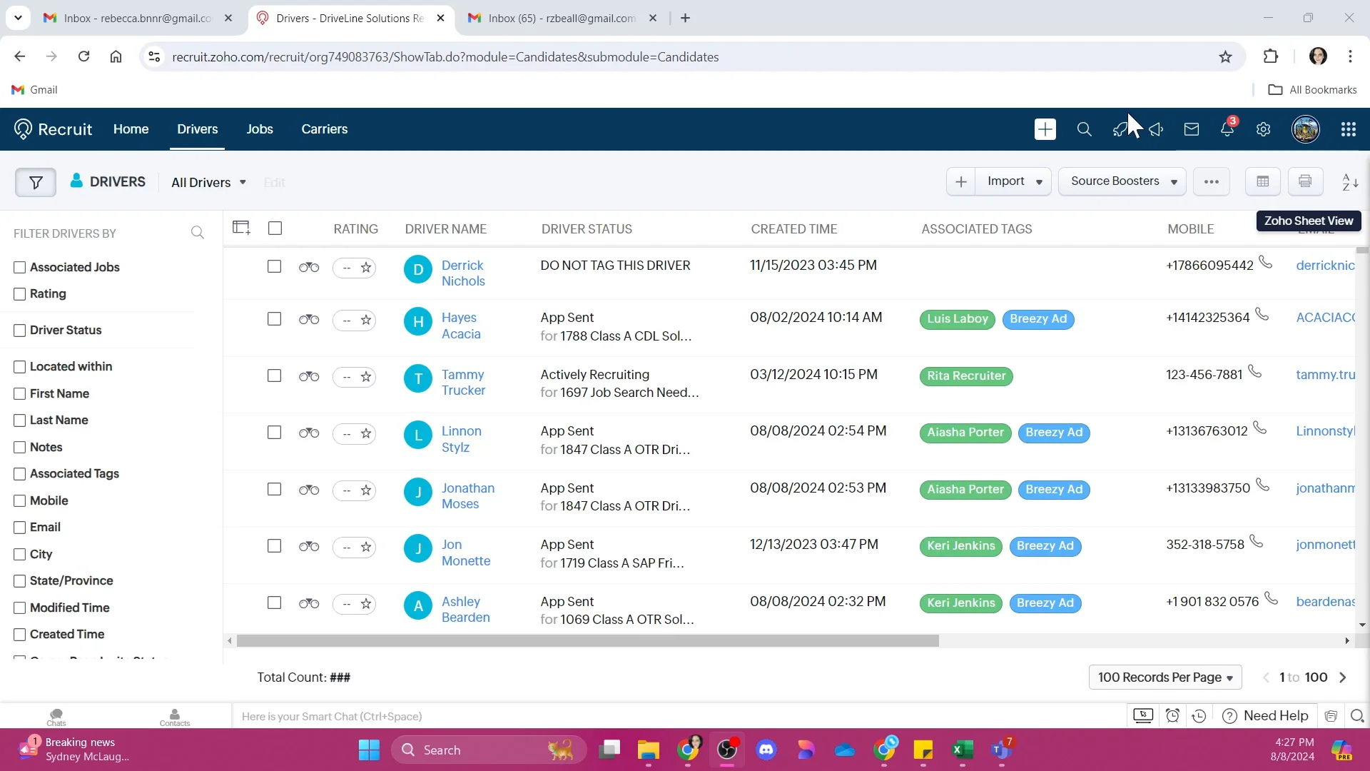1370x771 pixels.
Task: Call Hayes Acacia's mobile phone icon
Action: point(1262,314)
